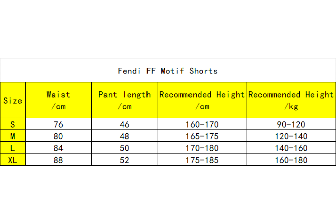This screenshot has width=336, height=224.
Task: Click weight range 90-120 cell
Action: pyautogui.click(x=291, y=124)
